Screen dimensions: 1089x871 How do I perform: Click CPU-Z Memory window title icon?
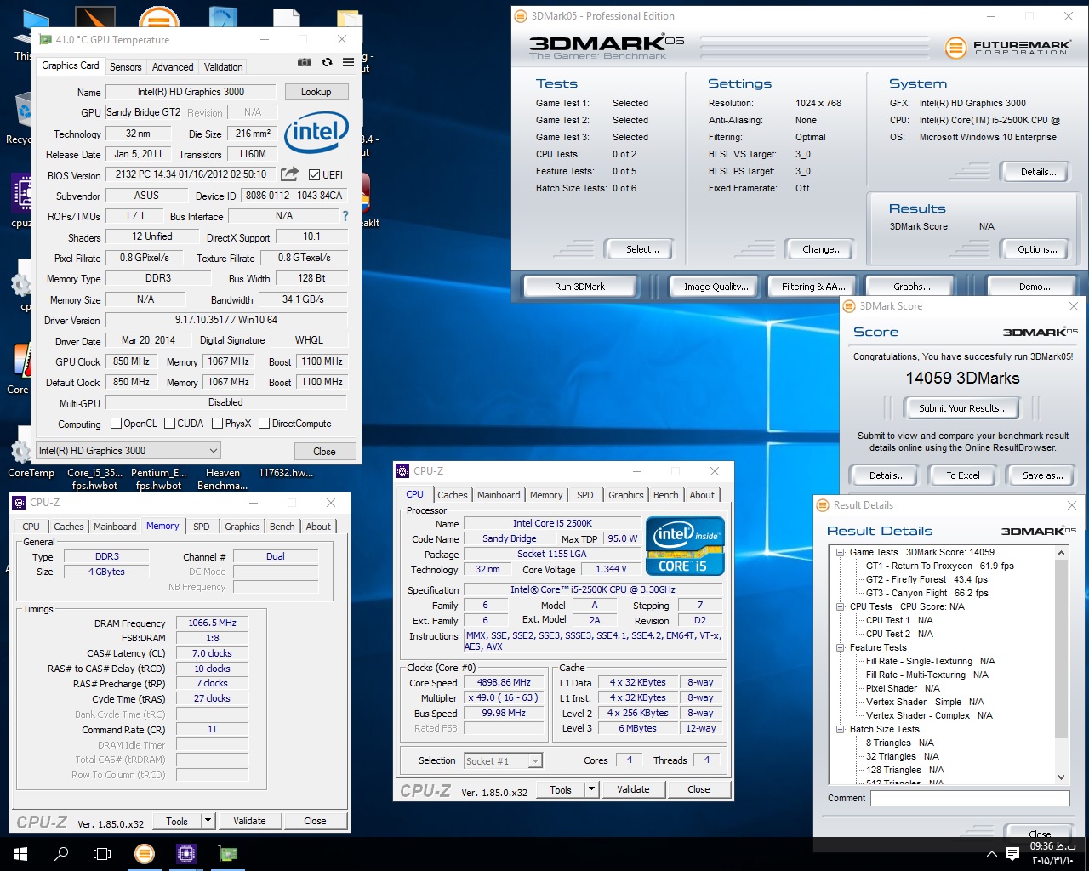[x=19, y=502]
